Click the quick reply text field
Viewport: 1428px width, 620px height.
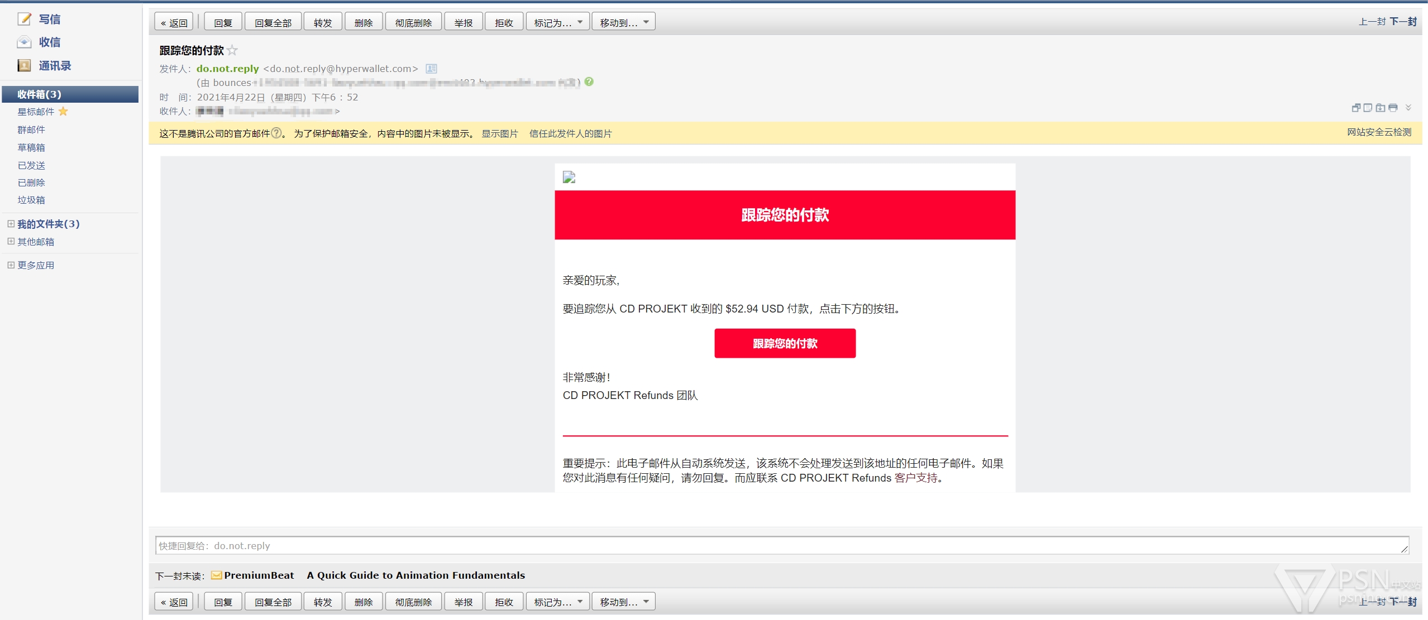(782, 546)
